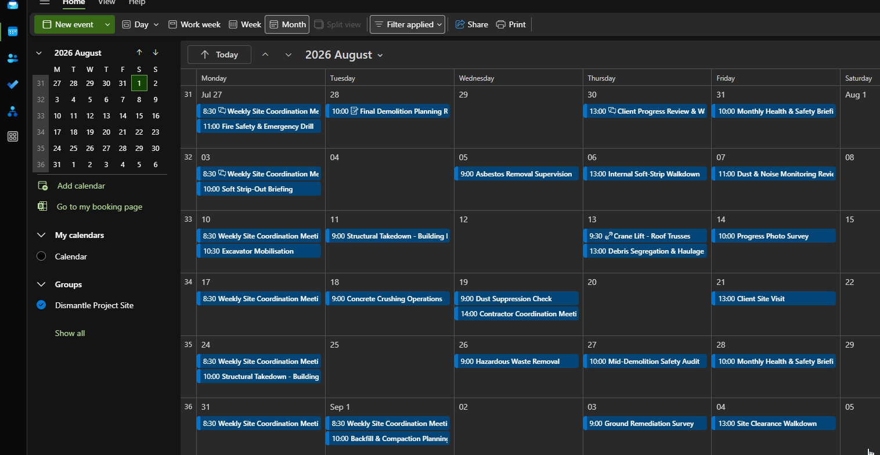Navigate to next month using down chevron

288,55
